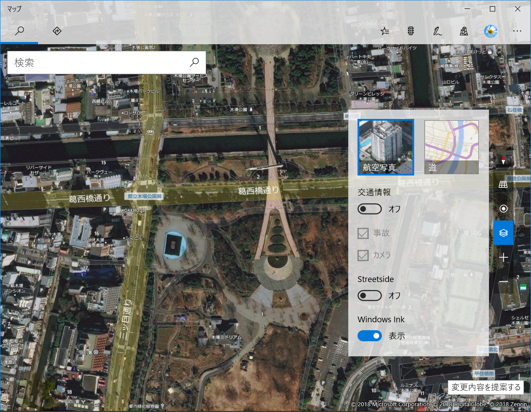Image resolution: width=531 pixels, height=412 pixels.
Task: Reset map rotation with compass button
Action: point(504,160)
